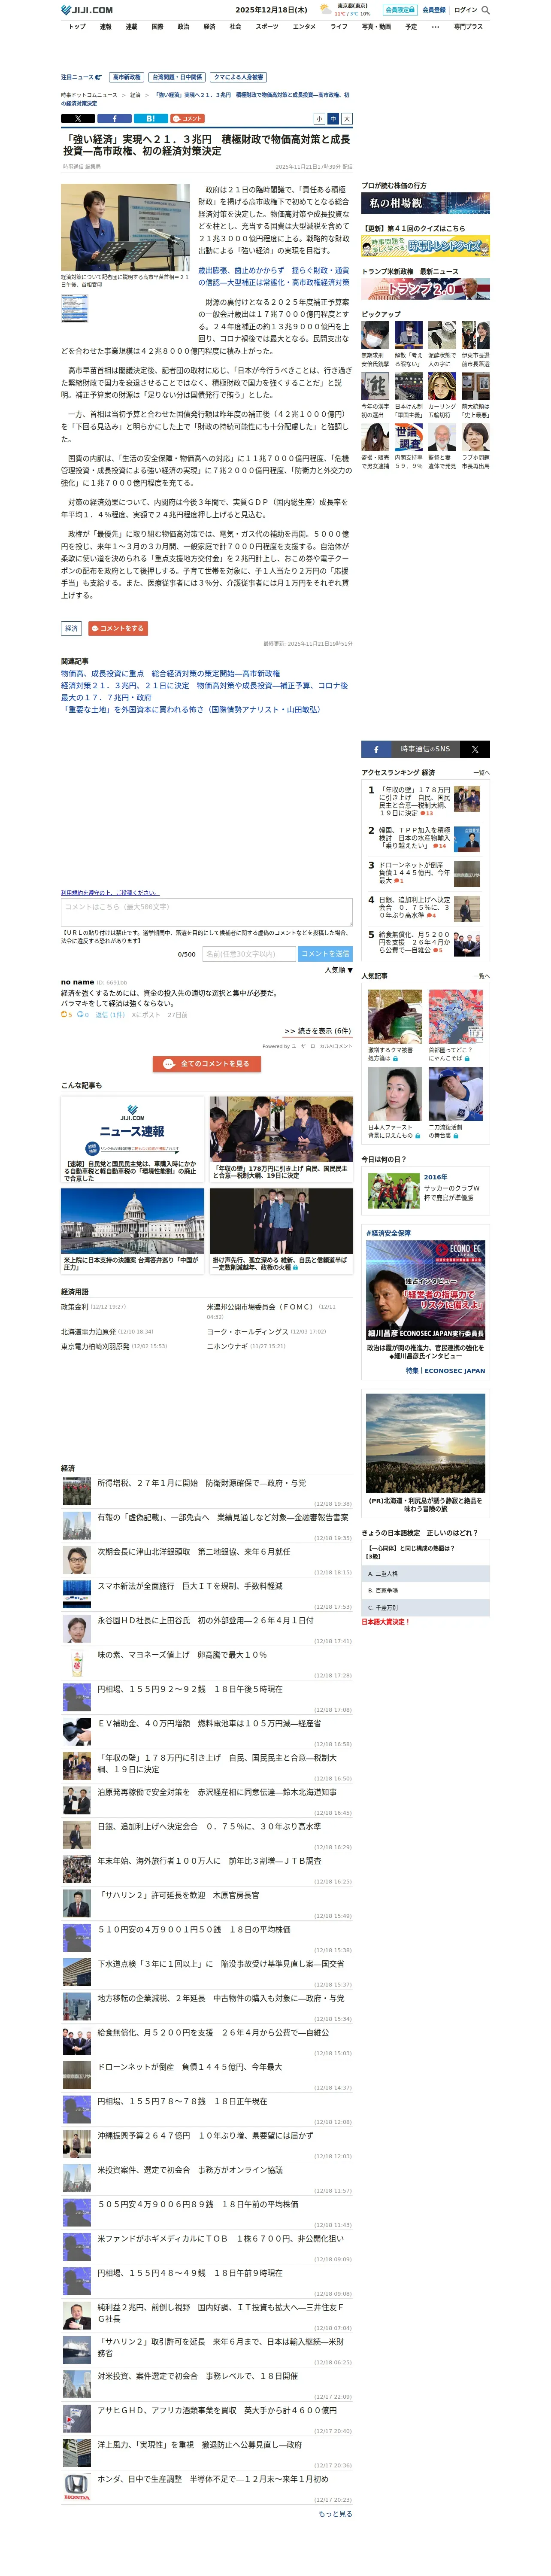Viewport: 551px width, 2576px height.
Task: Open the 速報 navigation item
Action: point(105,27)
